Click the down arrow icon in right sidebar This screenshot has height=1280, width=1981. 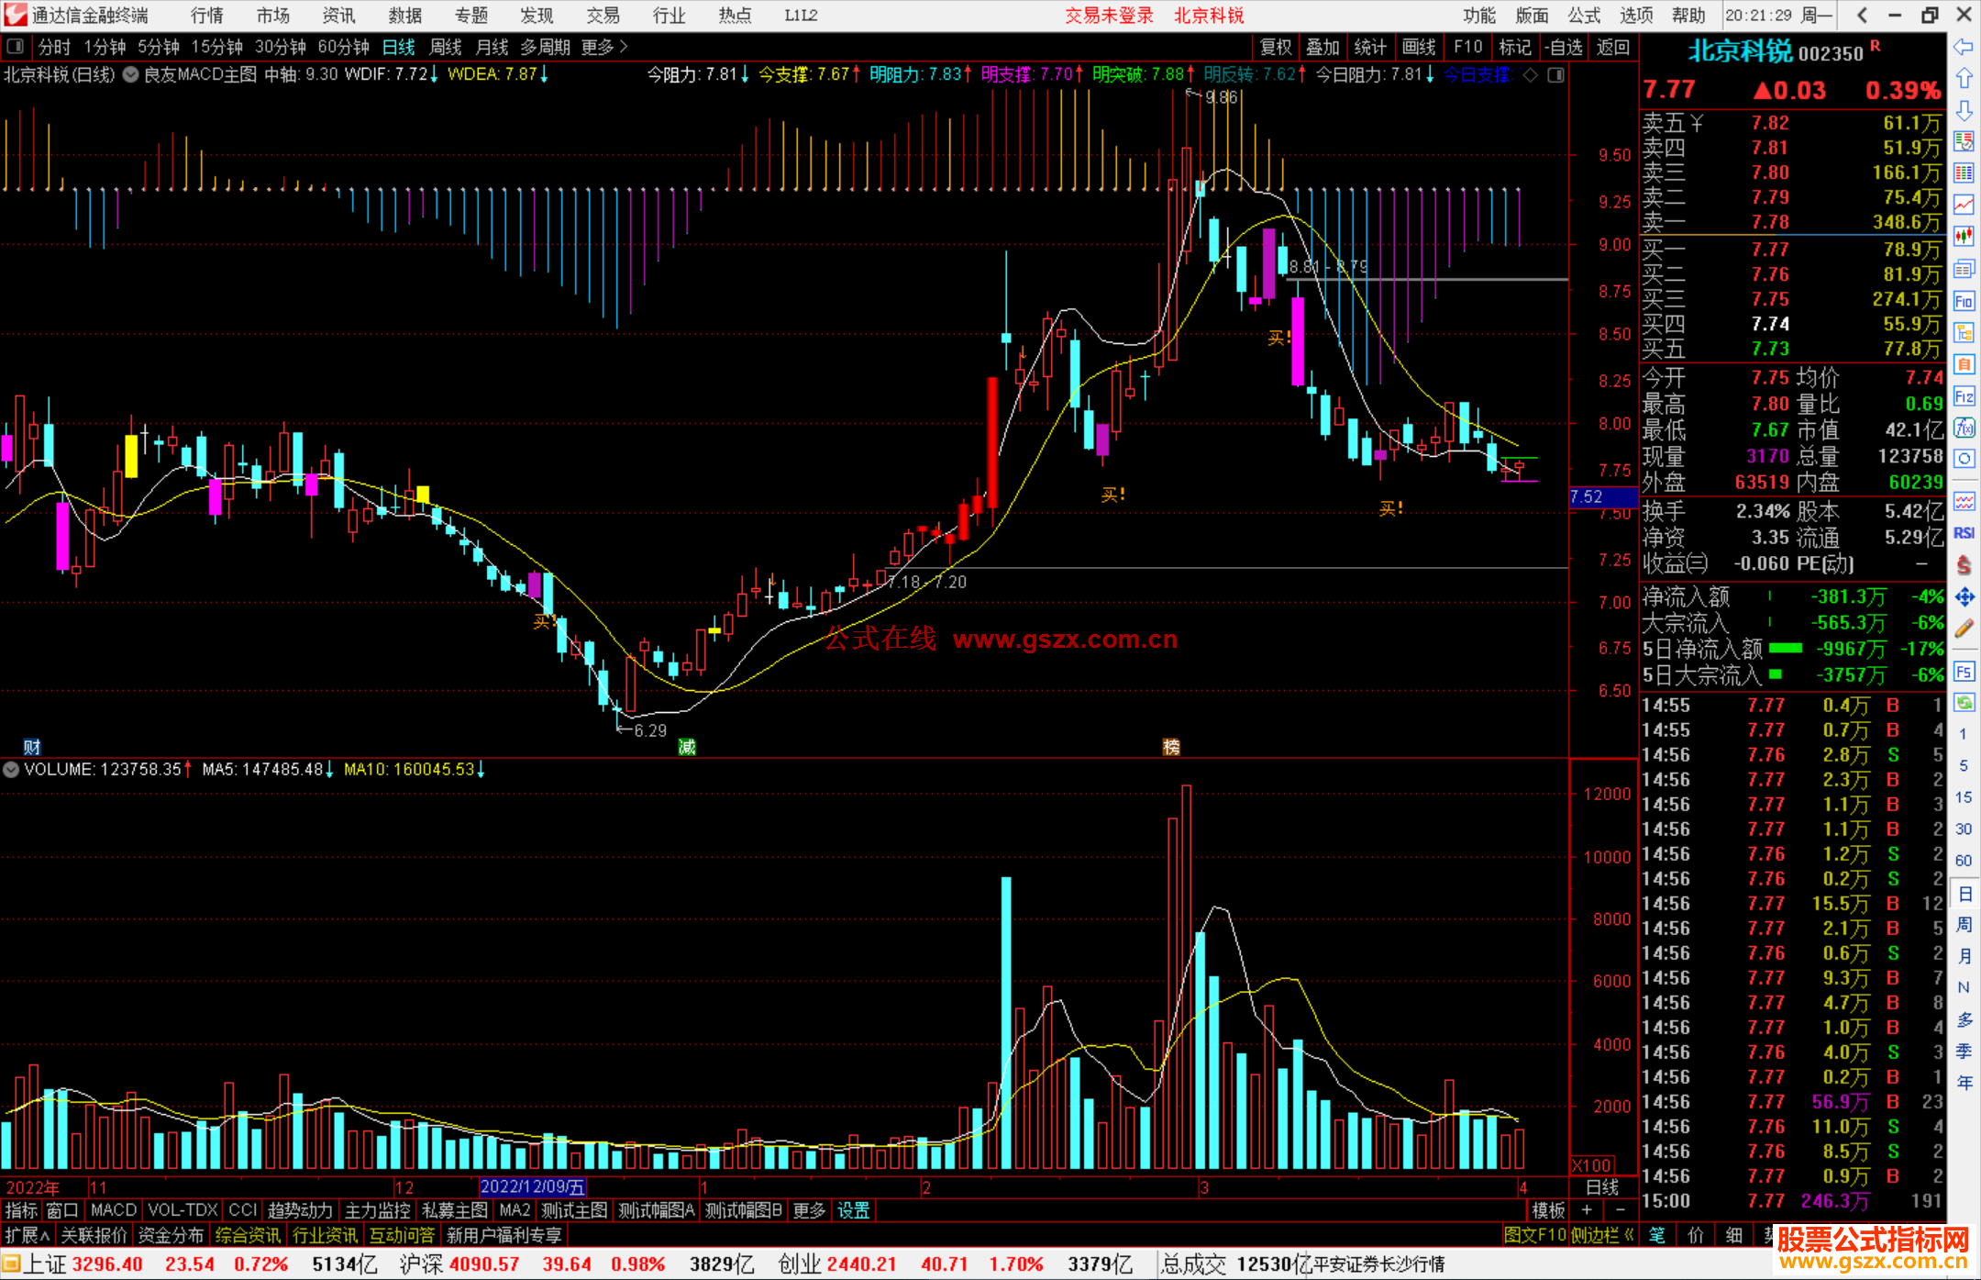click(x=1964, y=111)
